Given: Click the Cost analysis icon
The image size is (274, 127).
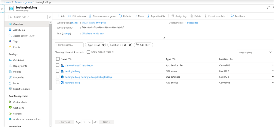Looking at the screenshot, I should (10, 102).
